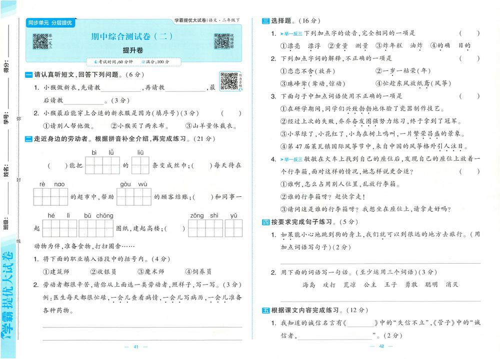
Task: Click the blue 三 section box before 选择题
Action: pyautogui.click(x=265, y=21)
